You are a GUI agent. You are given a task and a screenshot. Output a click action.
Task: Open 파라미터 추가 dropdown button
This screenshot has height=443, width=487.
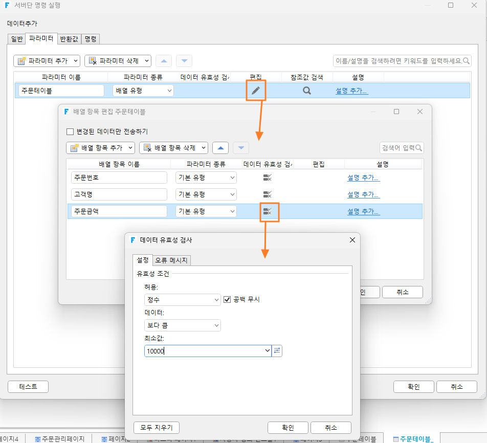coord(47,61)
